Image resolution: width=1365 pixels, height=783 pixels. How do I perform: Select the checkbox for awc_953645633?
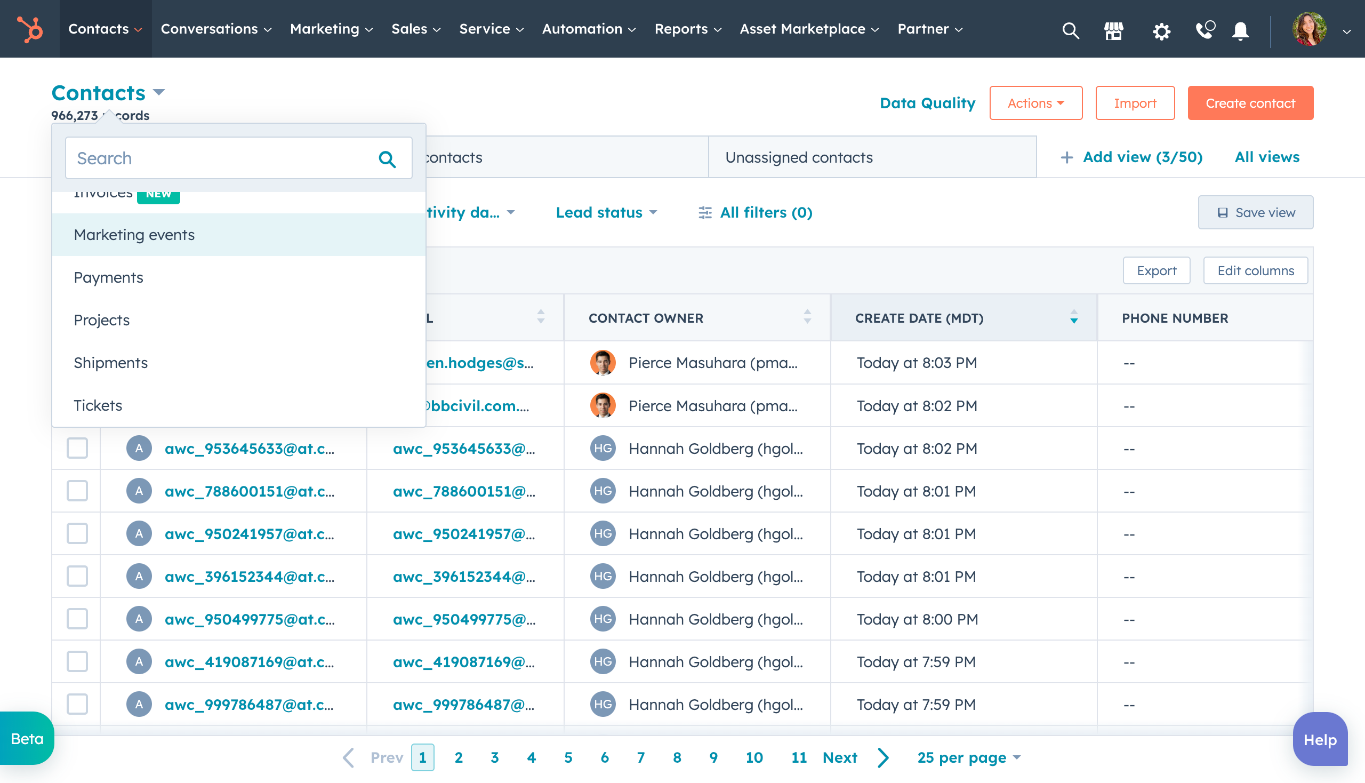click(77, 448)
